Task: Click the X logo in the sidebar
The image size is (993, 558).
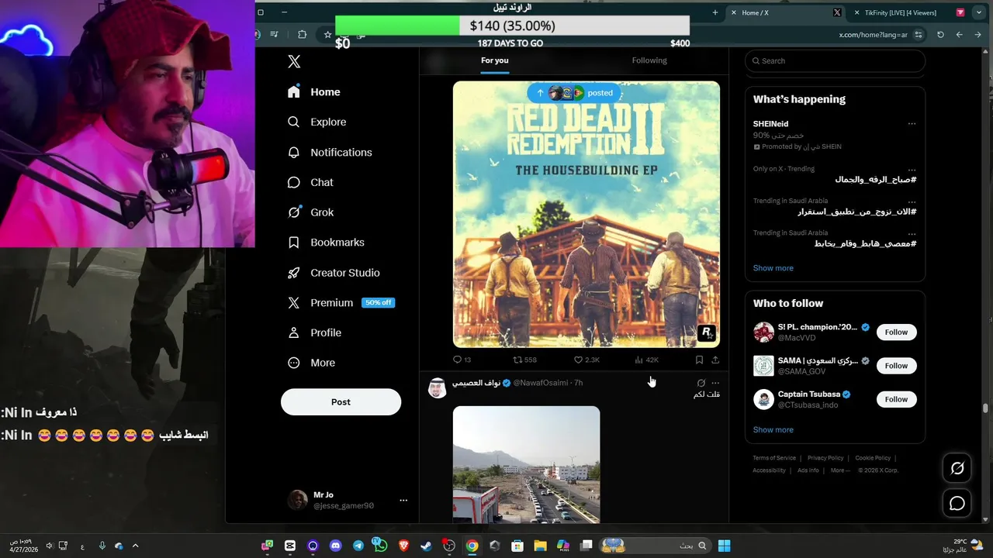Action: point(294,62)
